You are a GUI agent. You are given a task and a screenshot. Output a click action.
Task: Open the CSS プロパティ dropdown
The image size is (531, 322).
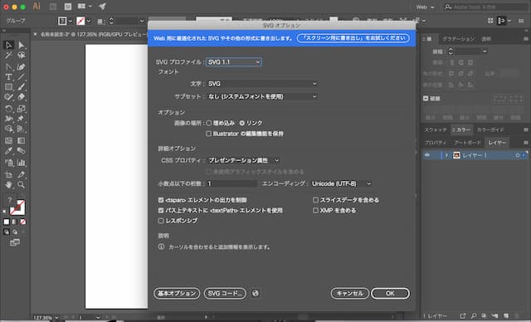(x=243, y=160)
